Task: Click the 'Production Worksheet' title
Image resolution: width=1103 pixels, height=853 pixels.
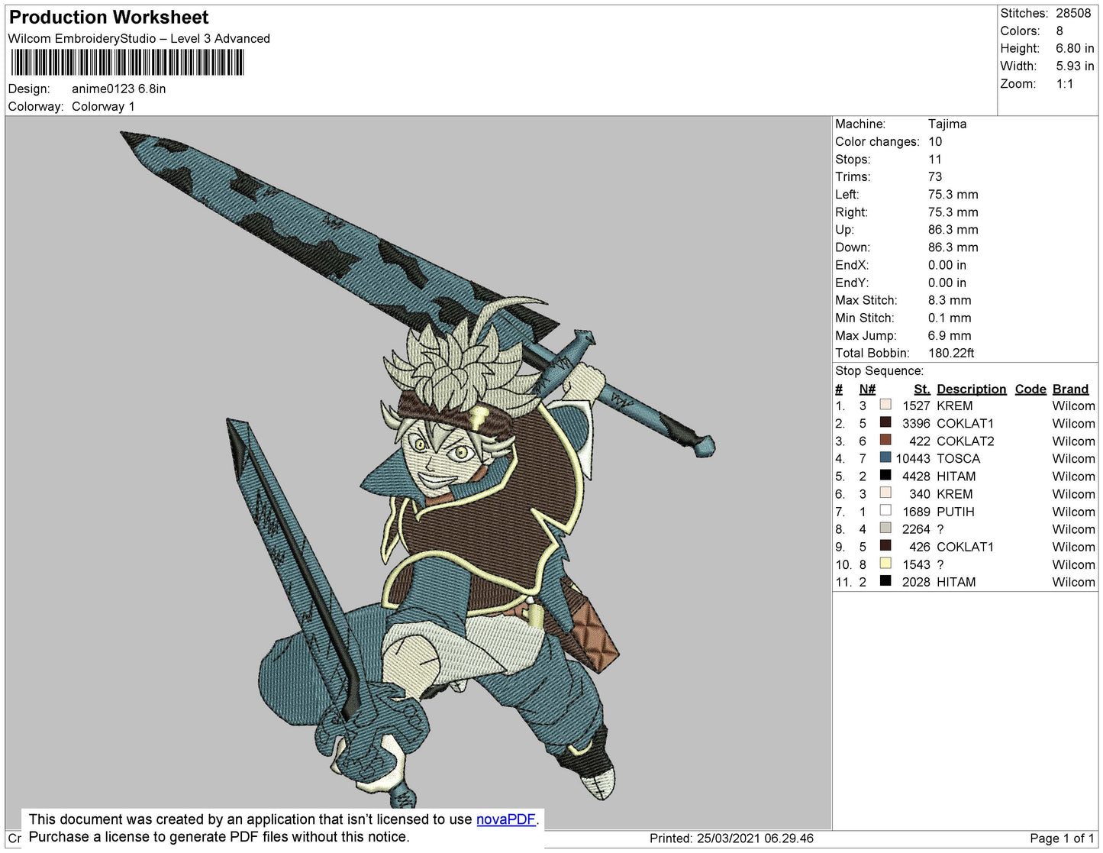Action: tap(108, 18)
